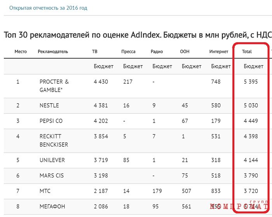Click Unilever press value '85'
272x217 pixels.
pyautogui.click(x=126, y=160)
